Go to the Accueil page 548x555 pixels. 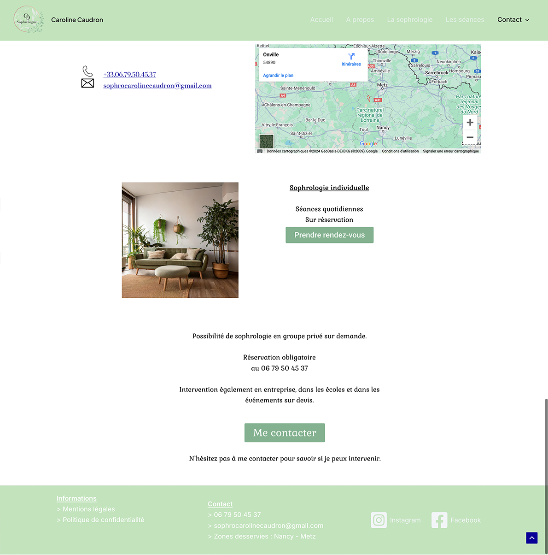tap(321, 20)
